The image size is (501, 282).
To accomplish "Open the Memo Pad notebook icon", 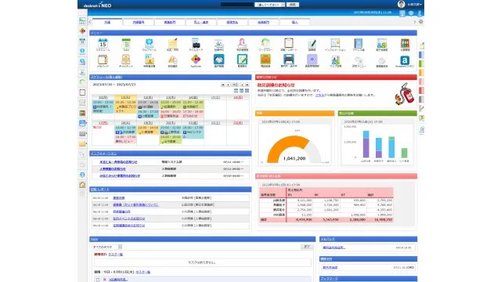I will point(103,60).
